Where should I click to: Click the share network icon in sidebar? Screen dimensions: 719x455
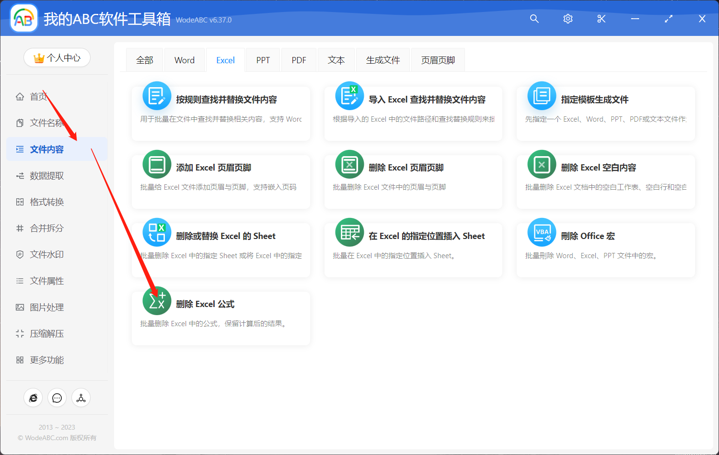pyautogui.click(x=81, y=398)
